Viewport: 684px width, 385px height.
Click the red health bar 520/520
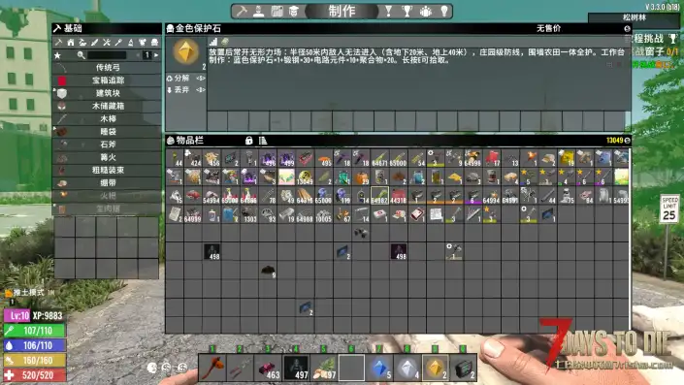tap(35, 375)
